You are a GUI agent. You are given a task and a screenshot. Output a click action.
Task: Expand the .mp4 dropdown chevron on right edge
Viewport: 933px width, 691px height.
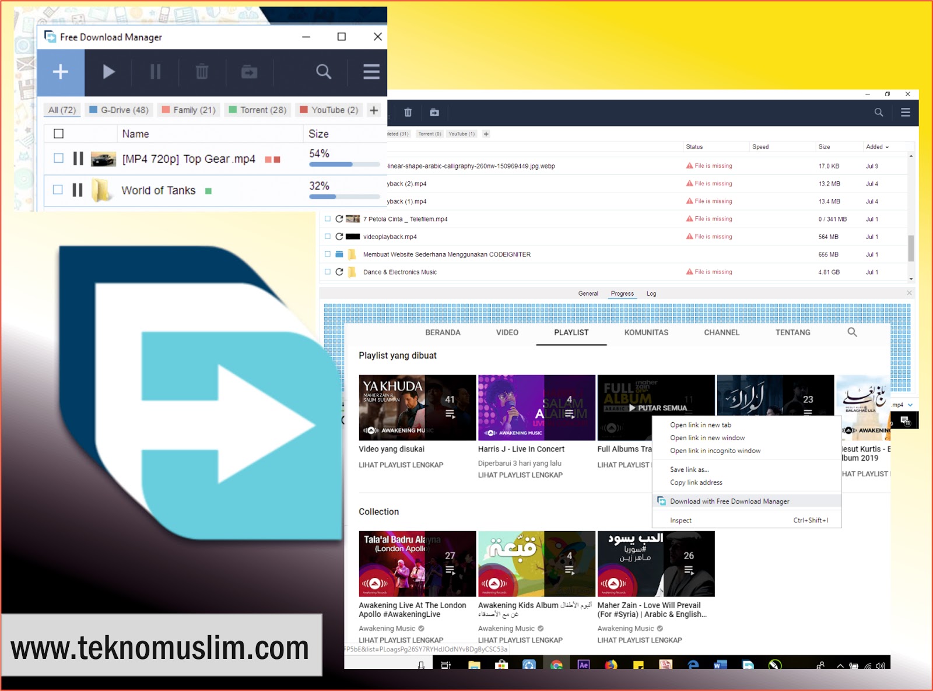pos(910,405)
